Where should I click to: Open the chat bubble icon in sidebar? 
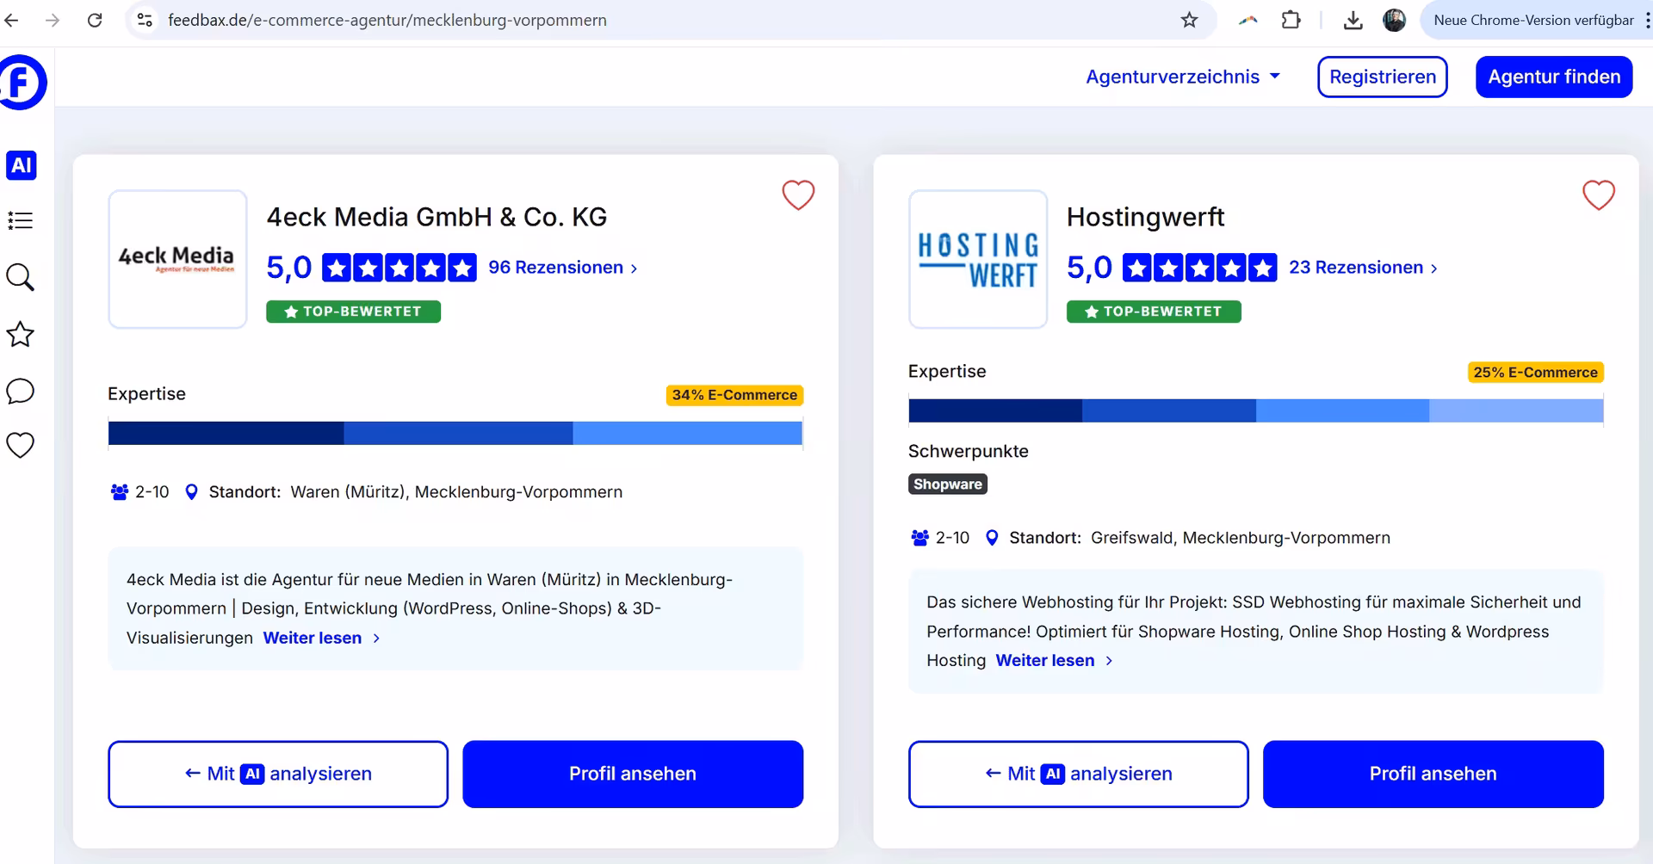[21, 391]
